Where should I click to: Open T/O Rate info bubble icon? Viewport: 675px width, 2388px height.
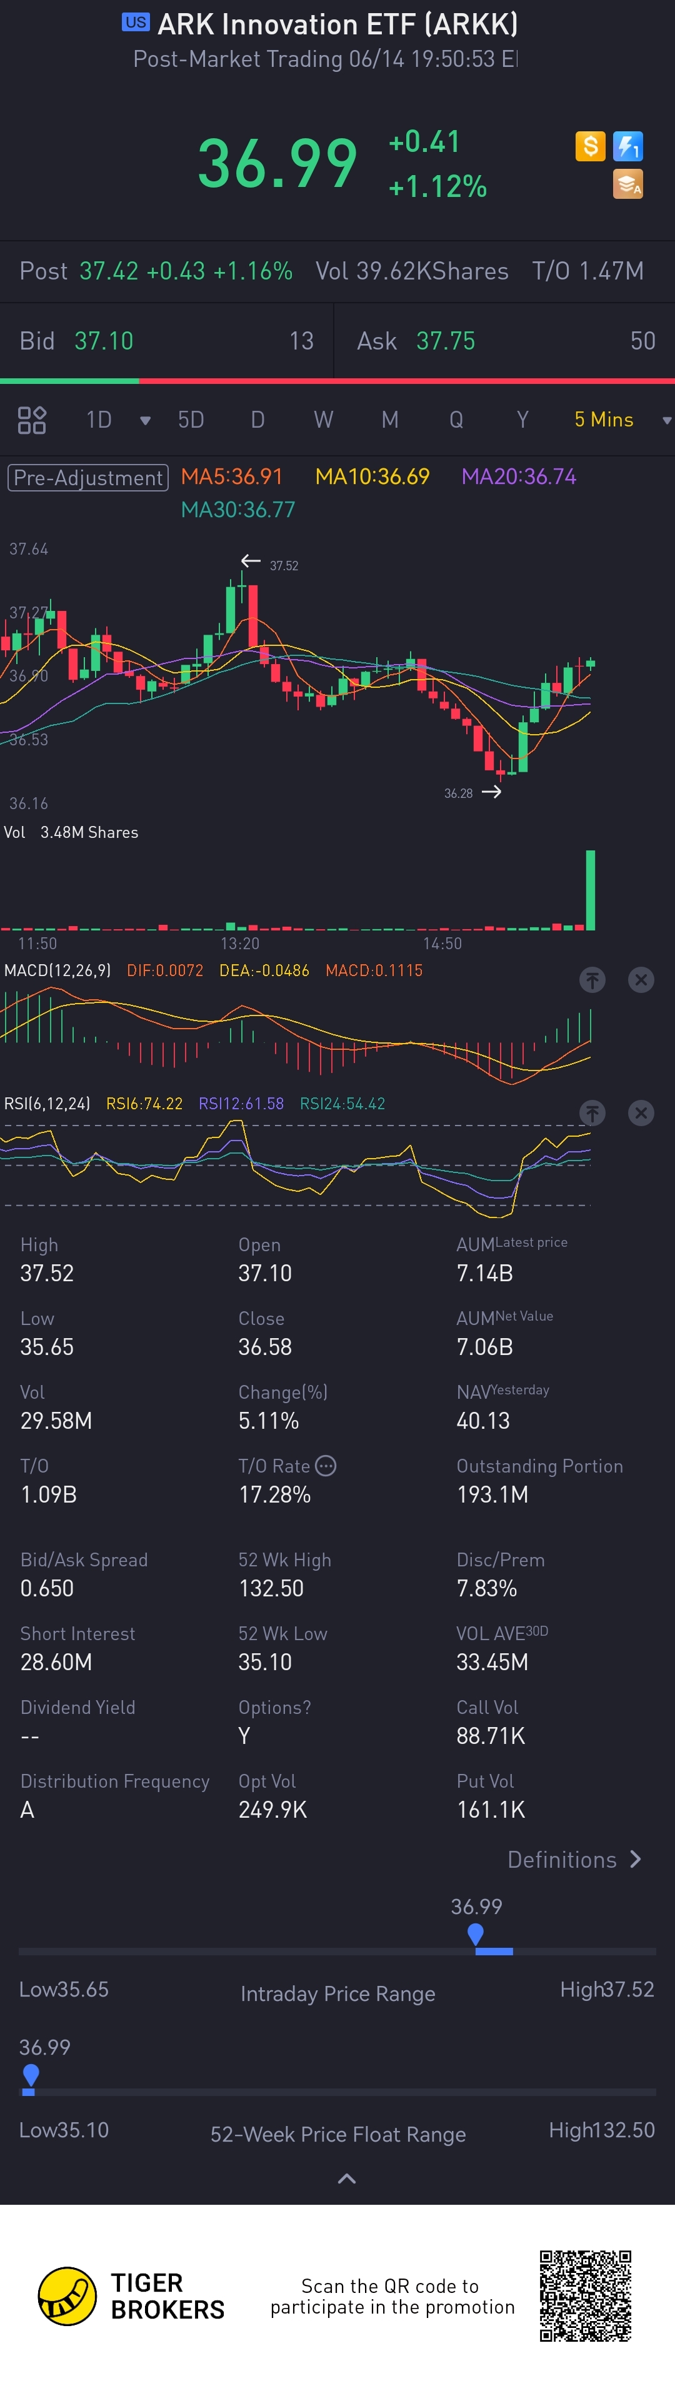326,1466
